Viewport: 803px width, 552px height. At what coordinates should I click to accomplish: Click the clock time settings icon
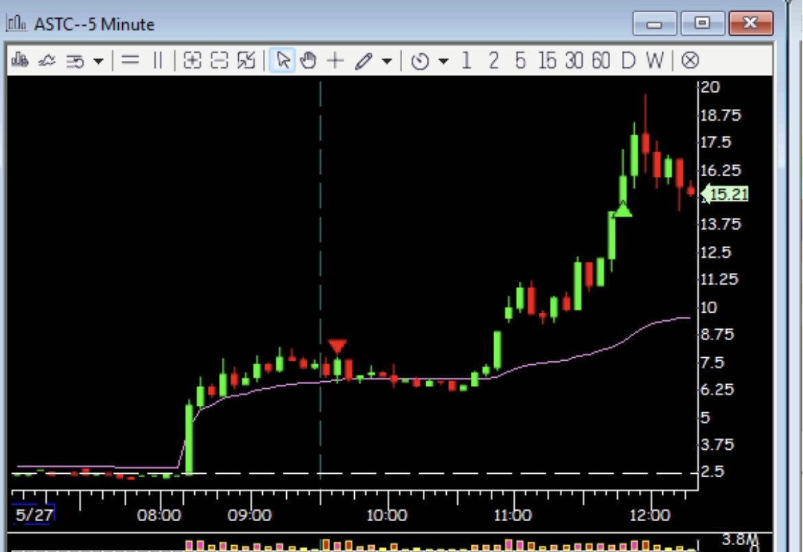click(x=420, y=62)
